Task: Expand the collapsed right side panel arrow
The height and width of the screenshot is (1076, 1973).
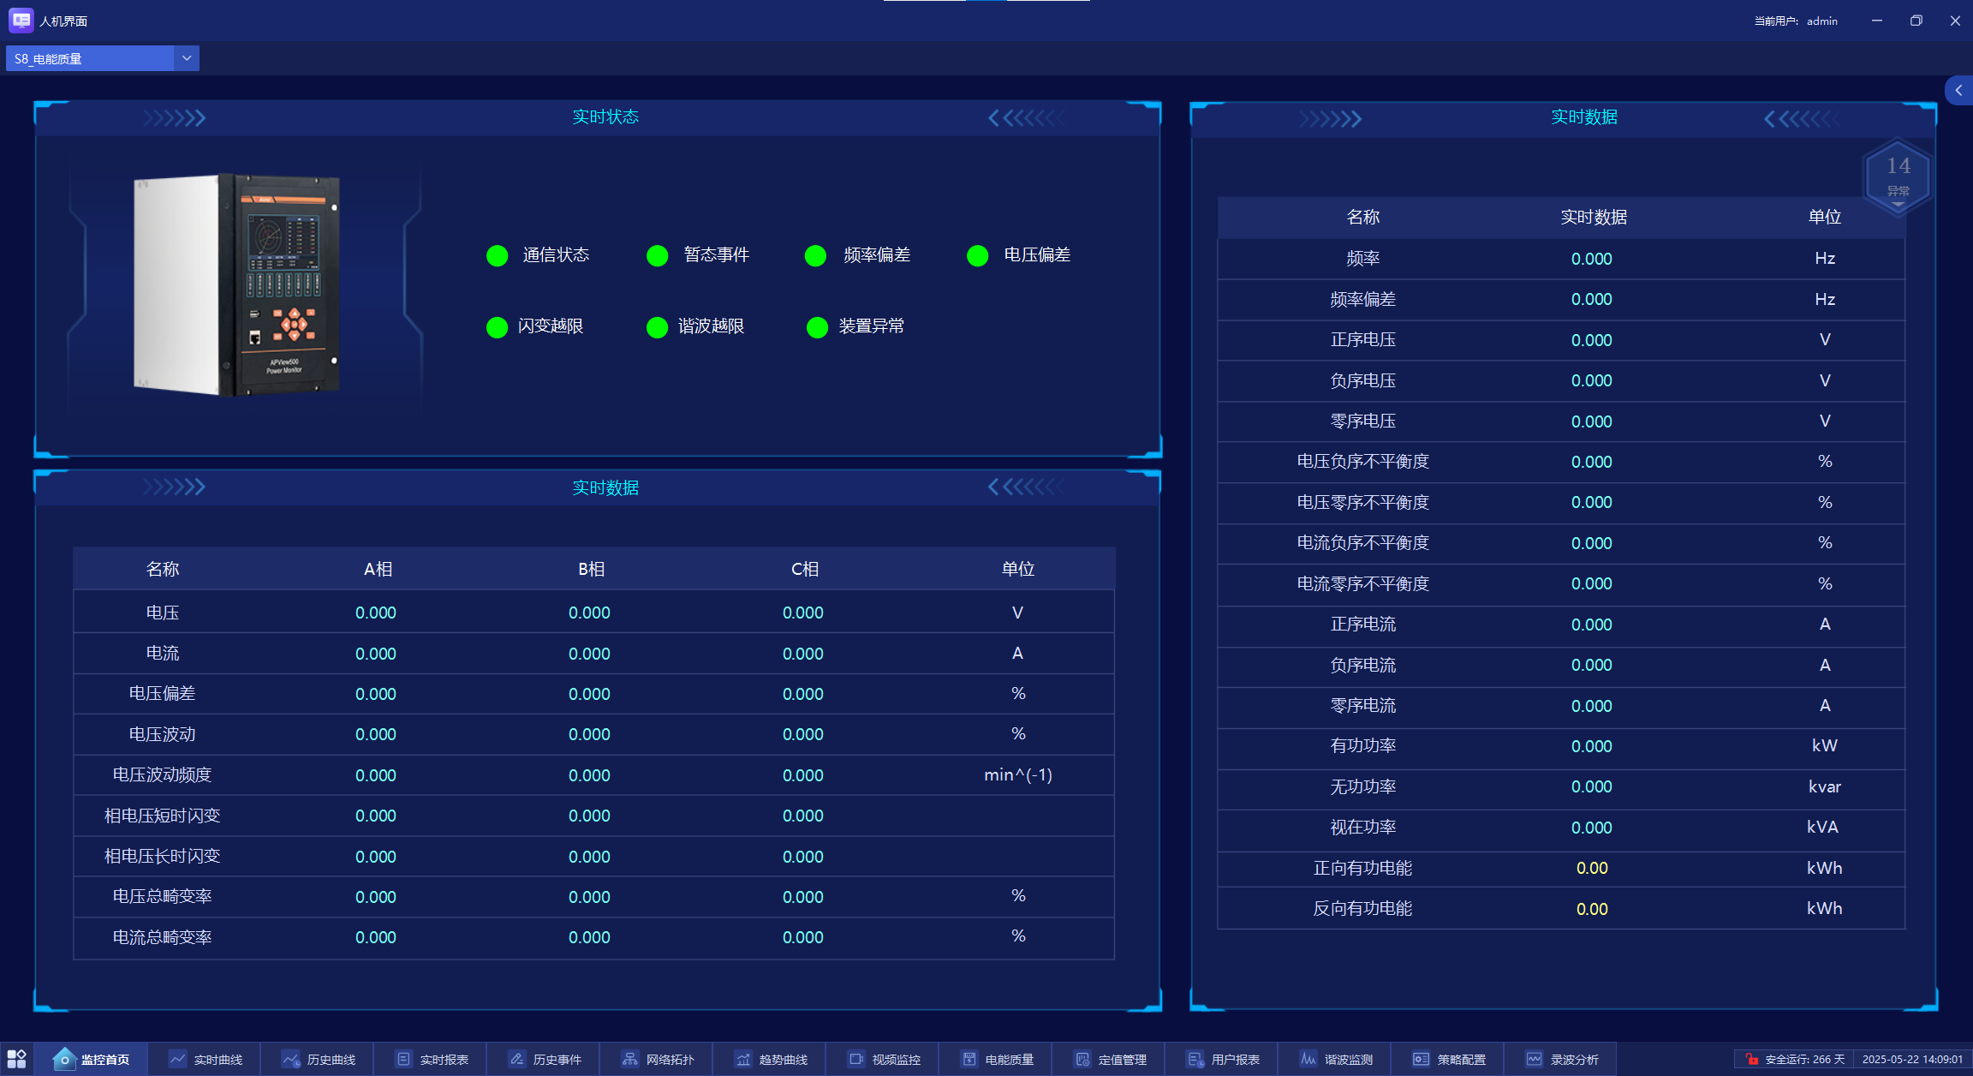Action: pyautogui.click(x=1958, y=90)
